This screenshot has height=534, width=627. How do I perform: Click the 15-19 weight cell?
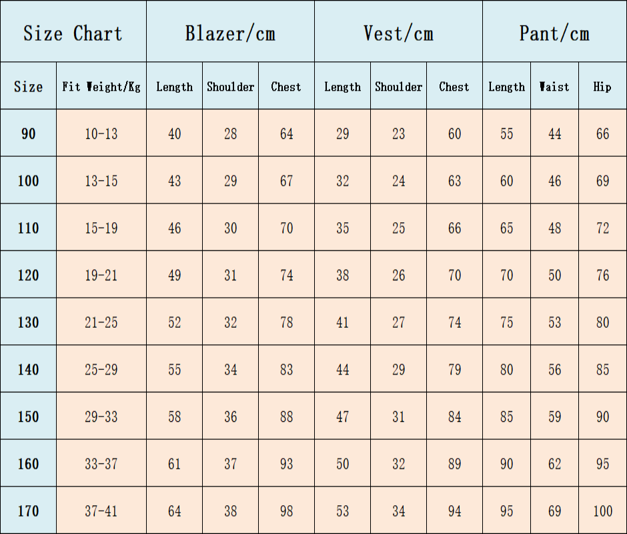tap(101, 228)
